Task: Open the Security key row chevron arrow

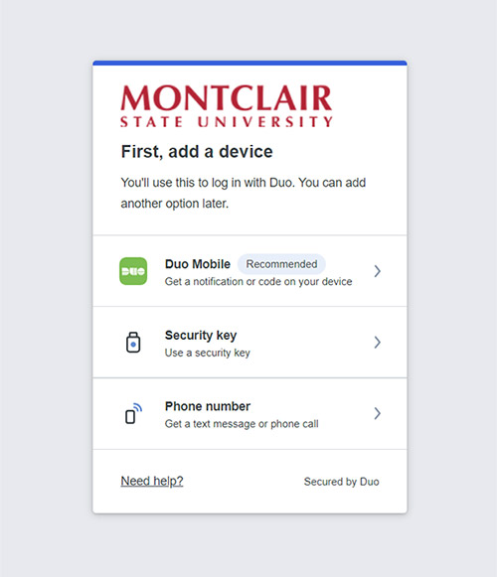Action: point(377,343)
